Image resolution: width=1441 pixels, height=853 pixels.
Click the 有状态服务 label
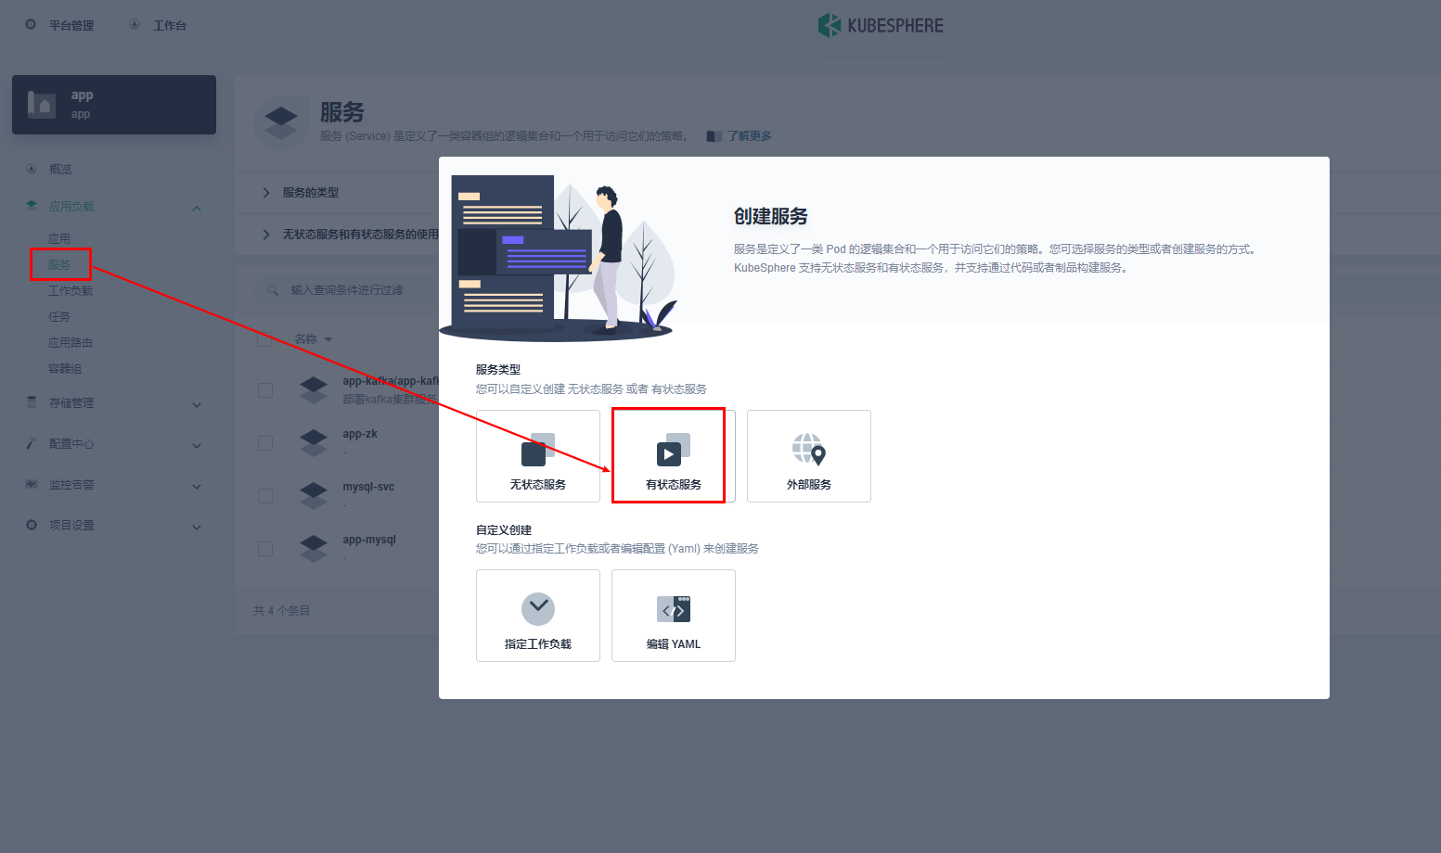[674, 485]
